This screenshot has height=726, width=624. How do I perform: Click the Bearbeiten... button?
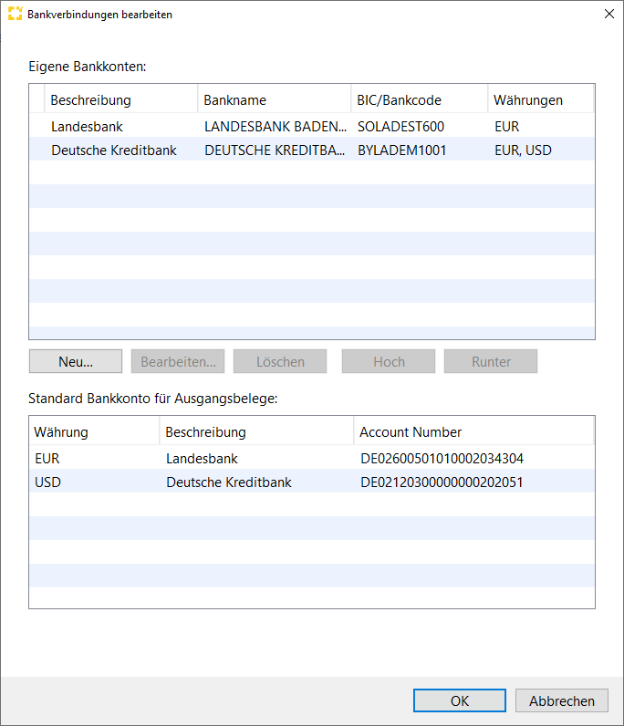tap(178, 361)
